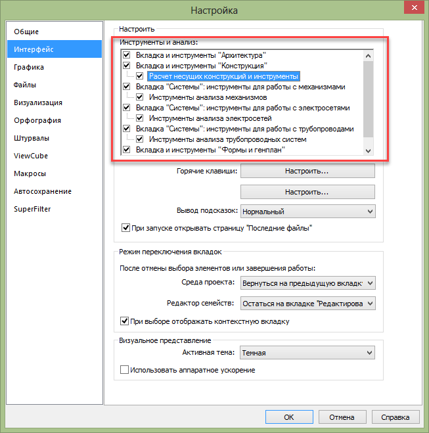429x433 pixels.
Task: Toggle checkbox for работы с трубопроводами
Action: pos(126,128)
